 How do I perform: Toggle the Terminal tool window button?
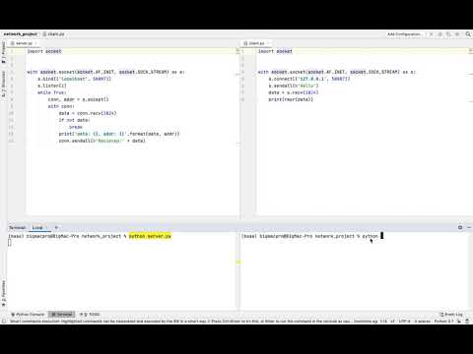coord(62,314)
